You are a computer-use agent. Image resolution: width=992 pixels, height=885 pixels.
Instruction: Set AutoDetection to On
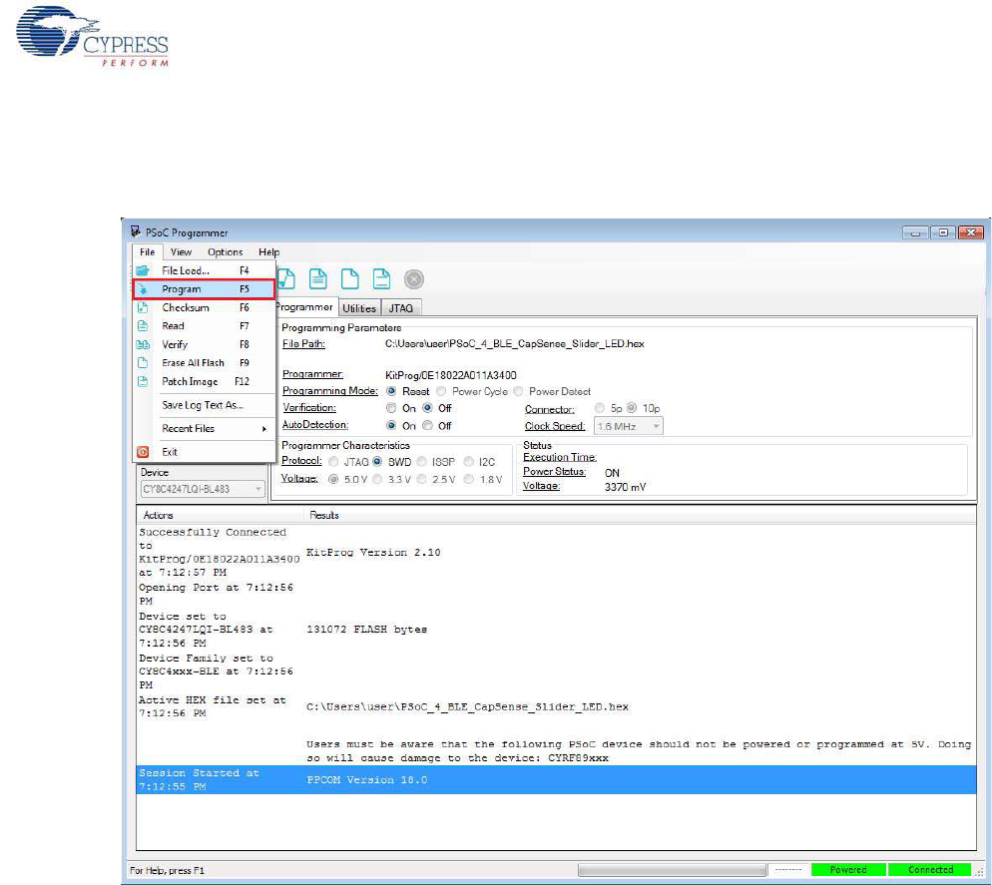391,425
